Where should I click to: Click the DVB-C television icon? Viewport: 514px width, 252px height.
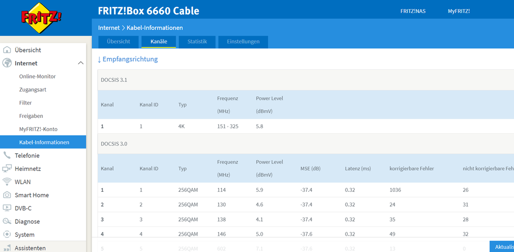coord(7,208)
